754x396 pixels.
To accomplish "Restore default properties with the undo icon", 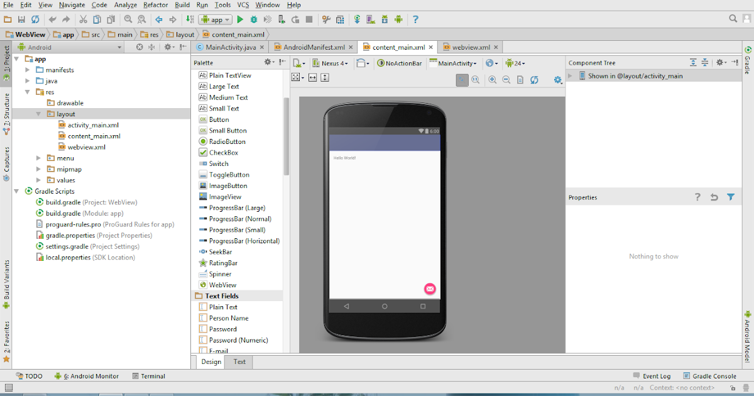I will [714, 197].
